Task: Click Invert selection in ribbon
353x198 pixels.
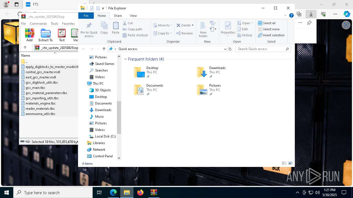Action: pyautogui.click(x=271, y=35)
